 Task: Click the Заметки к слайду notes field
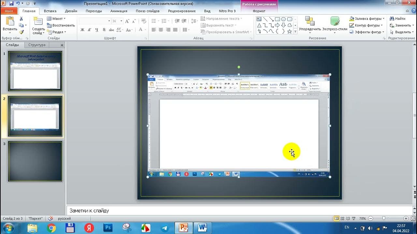click(239, 211)
